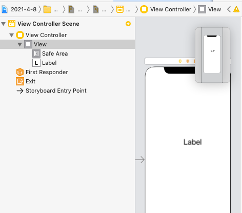Click View Controller in the breadcrumb path
242x213 pixels.
[x=171, y=9]
